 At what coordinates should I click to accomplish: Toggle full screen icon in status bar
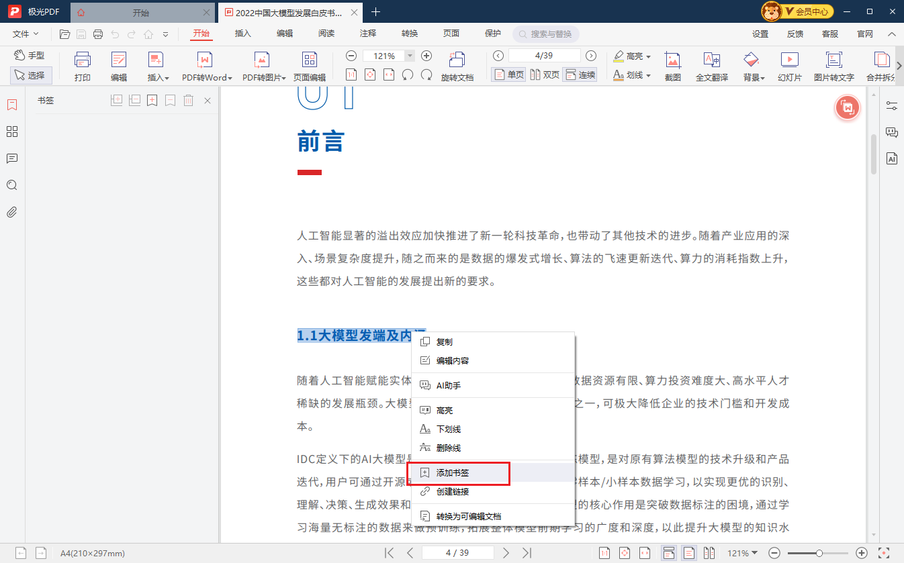click(885, 553)
